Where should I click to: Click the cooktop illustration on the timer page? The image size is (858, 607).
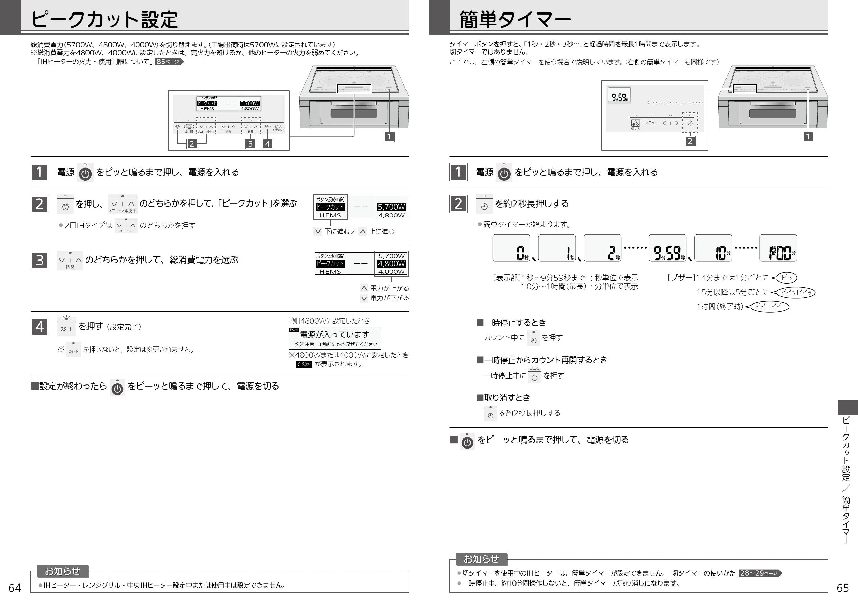point(773,97)
